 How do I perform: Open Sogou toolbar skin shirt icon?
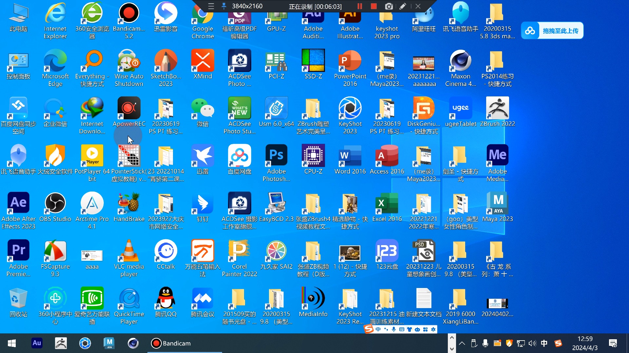[409, 329]
